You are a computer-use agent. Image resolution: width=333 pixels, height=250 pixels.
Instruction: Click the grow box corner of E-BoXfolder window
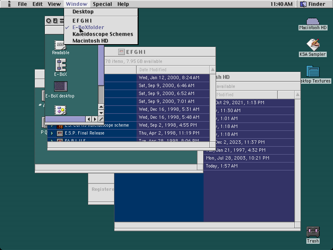[101, 119]
